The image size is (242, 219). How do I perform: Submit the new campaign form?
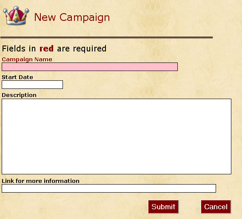coord(163,207)
